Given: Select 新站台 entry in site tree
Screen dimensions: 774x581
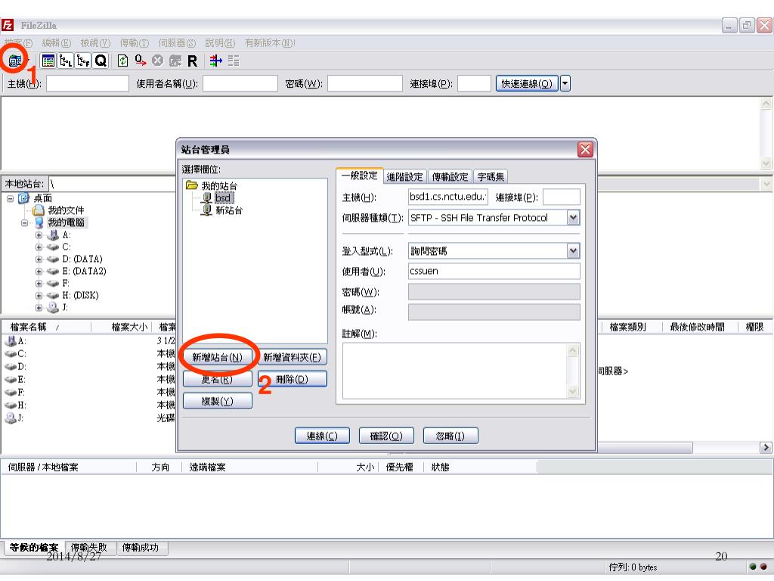Looking at the screenshot, I should (x=228, y=210).
